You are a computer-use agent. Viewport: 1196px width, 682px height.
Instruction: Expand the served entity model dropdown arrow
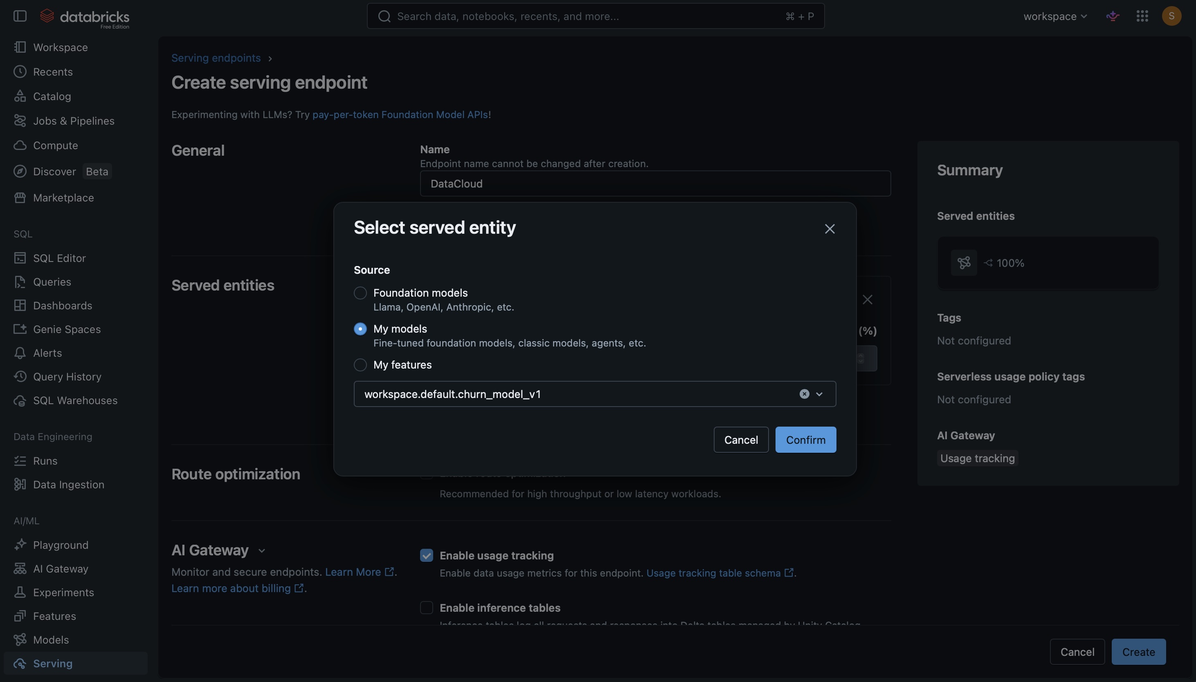pyautogui.click(x=819, y=394)
